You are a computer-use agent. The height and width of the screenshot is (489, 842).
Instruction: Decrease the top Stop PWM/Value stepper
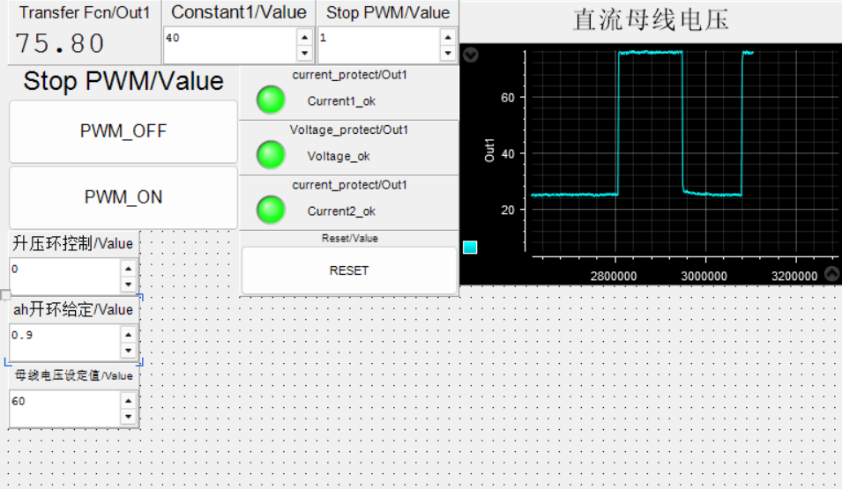[x=448, y=53]
